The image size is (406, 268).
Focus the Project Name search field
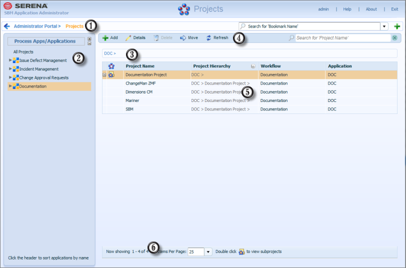click(x=343, y=38)
